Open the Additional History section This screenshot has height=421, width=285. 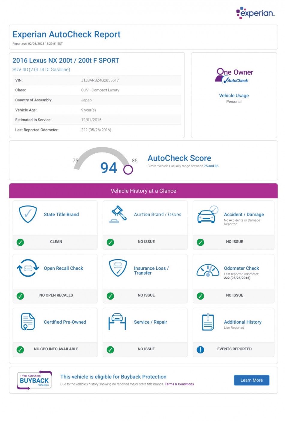click(242, 322)
